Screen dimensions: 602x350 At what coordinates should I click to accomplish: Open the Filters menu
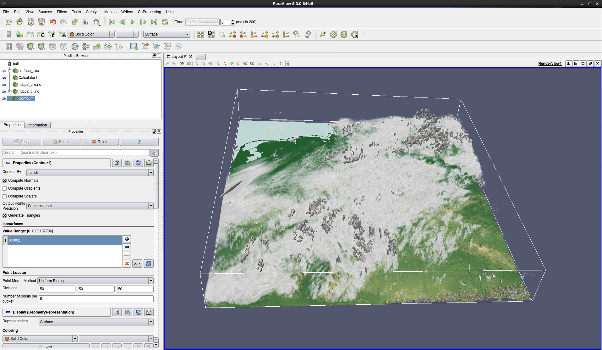click(x=62, y=12)
